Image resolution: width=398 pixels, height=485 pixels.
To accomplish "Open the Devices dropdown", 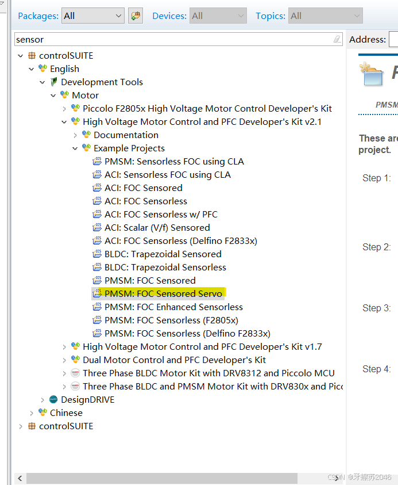I will 218,16.
